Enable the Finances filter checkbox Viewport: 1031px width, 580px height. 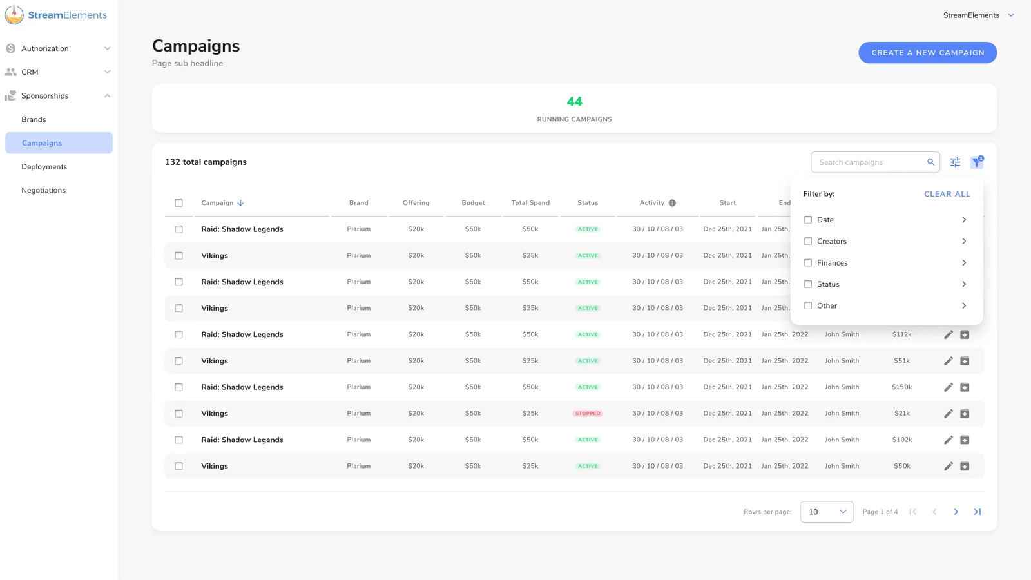click(808, 262)
